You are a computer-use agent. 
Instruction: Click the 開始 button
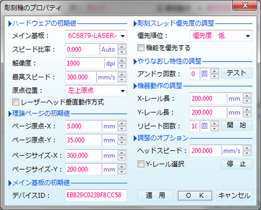[x=237, y=125]
